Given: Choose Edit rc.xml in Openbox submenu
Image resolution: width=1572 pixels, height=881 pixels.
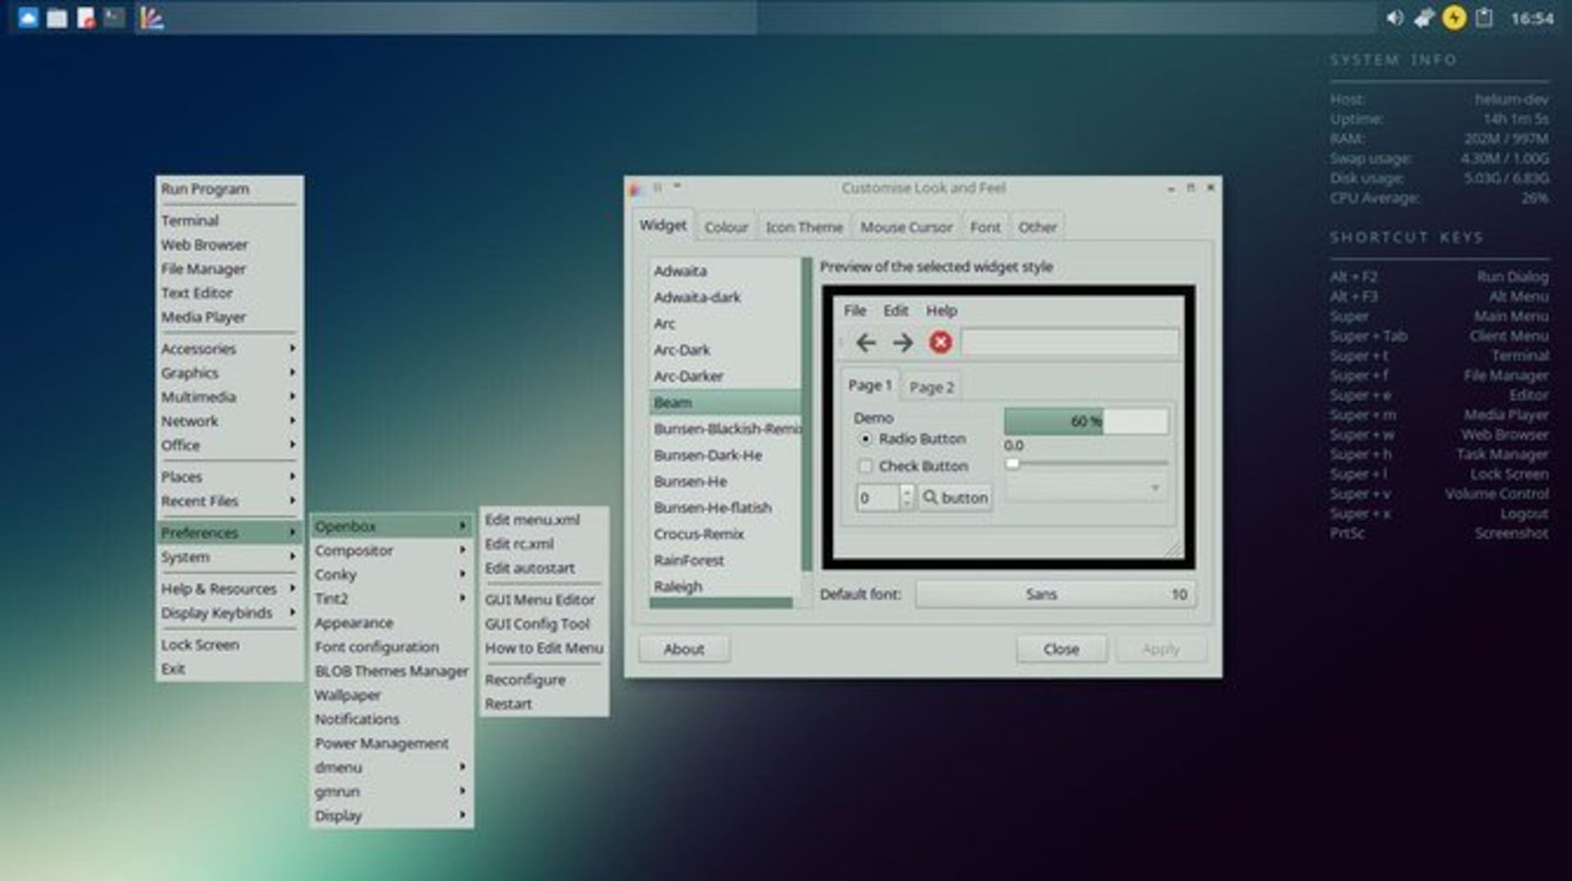Looking at the screenshot, I should click(x=544, y=544).
